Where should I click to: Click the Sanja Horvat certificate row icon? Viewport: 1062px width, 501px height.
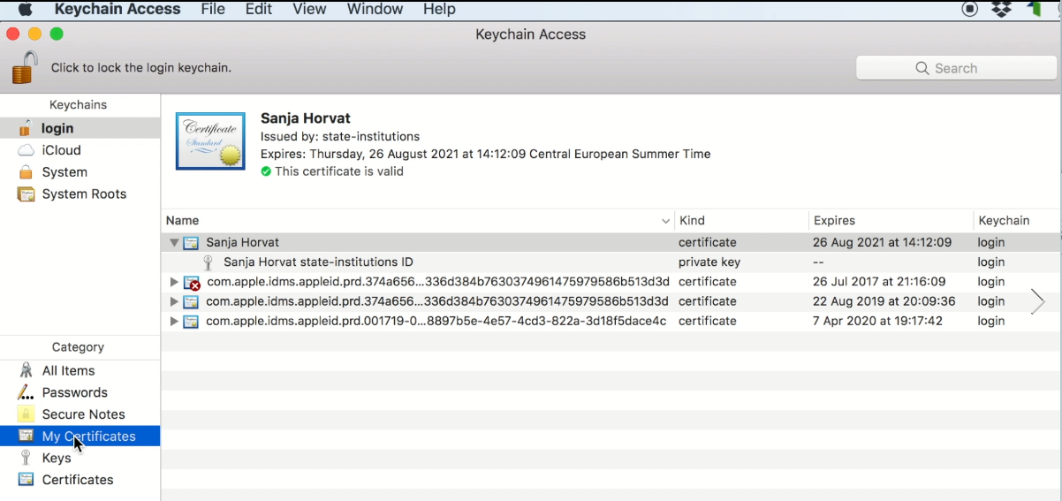191,242
